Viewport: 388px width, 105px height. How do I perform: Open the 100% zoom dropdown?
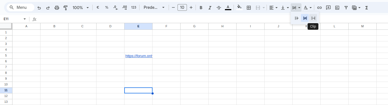pos(81,8)
